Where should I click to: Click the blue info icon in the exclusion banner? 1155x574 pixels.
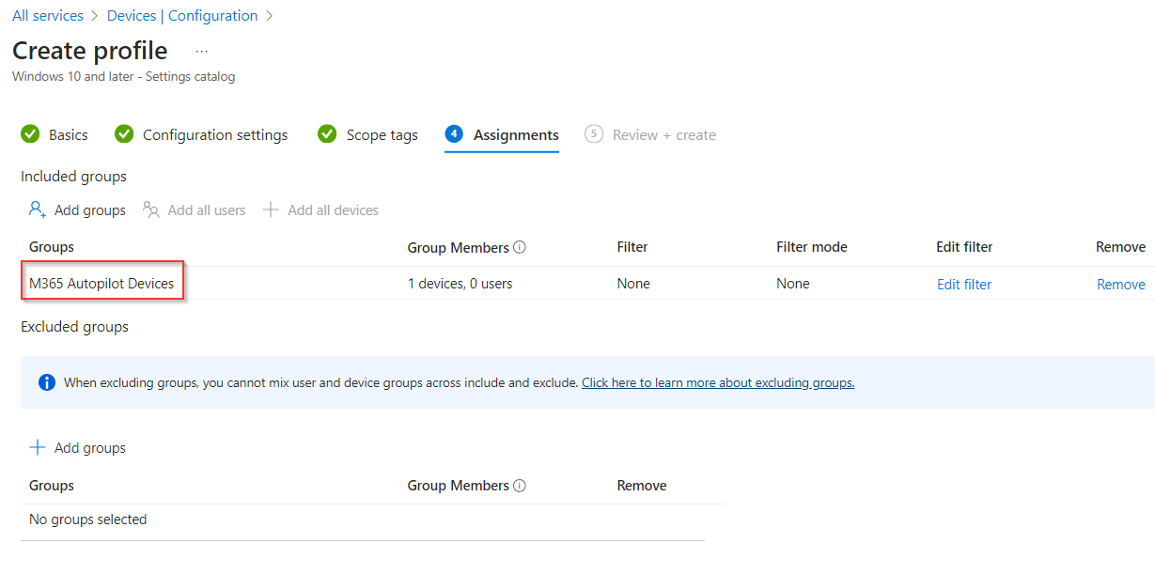click(x=46, y=382)
